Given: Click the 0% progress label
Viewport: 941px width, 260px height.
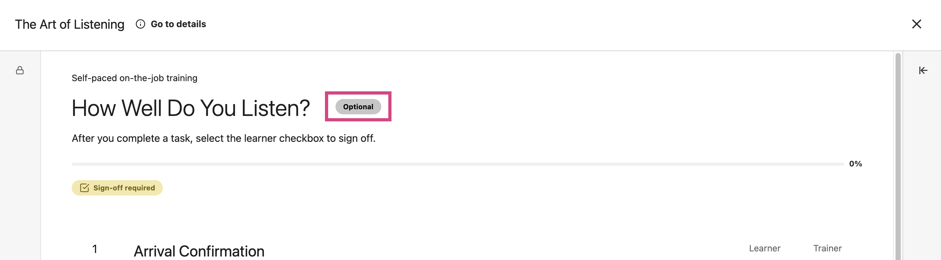Looking at the screenshot, I should 855,164.
